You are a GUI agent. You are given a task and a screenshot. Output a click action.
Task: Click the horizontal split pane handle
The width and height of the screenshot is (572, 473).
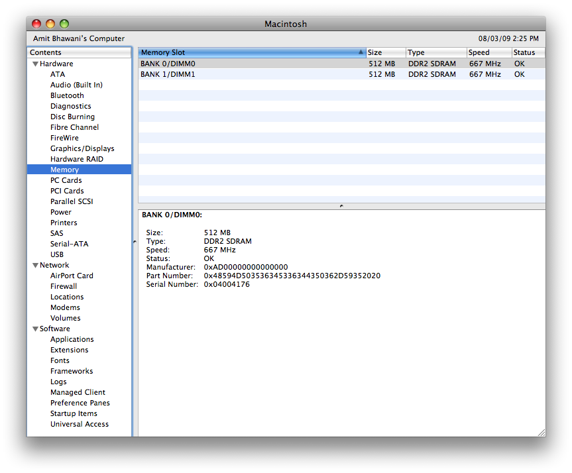341,206
